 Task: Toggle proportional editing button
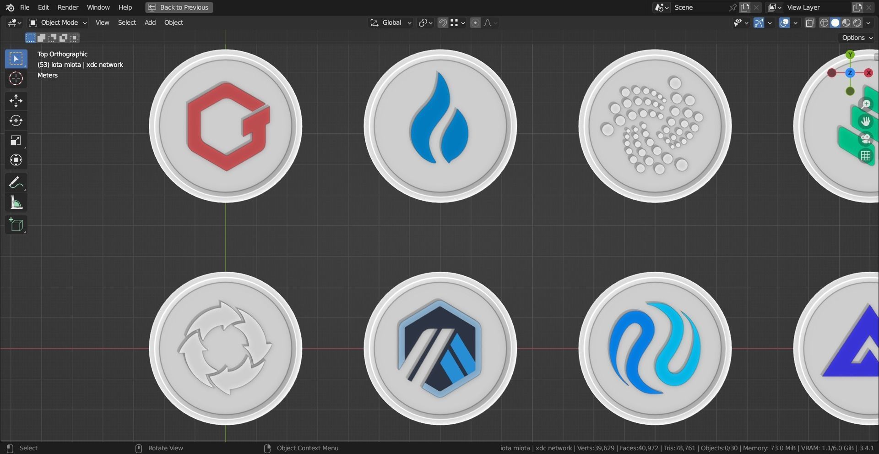(x=475, y=22)
